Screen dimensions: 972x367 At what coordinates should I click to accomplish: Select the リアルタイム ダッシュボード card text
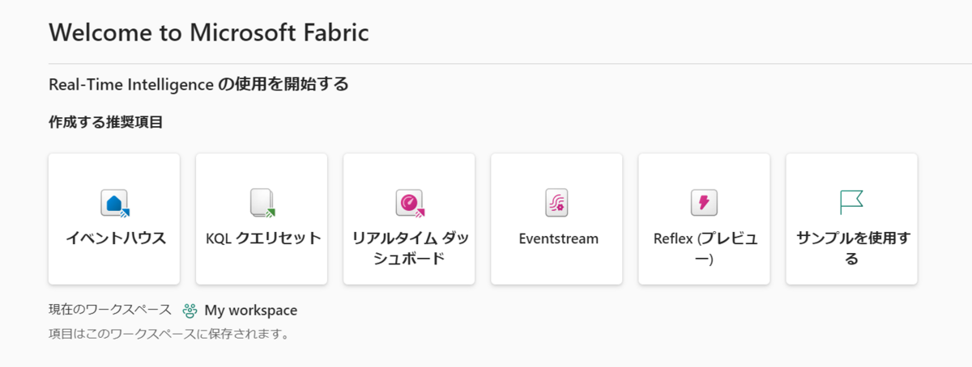pos(409,248)
